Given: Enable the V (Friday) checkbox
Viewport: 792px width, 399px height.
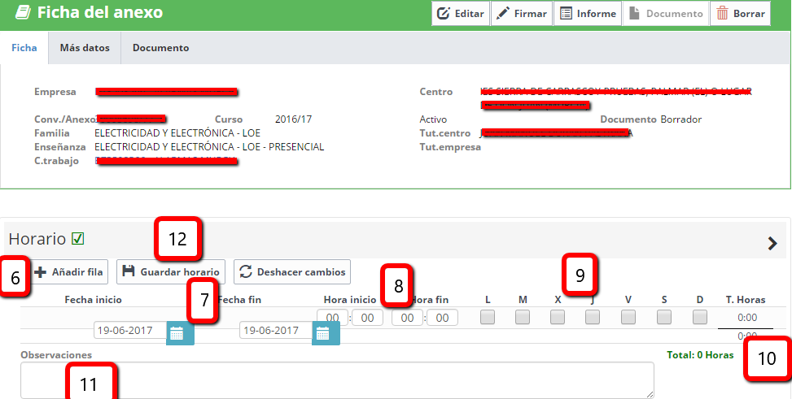Looking at the screenshot, I should click(x=628, y=318).
